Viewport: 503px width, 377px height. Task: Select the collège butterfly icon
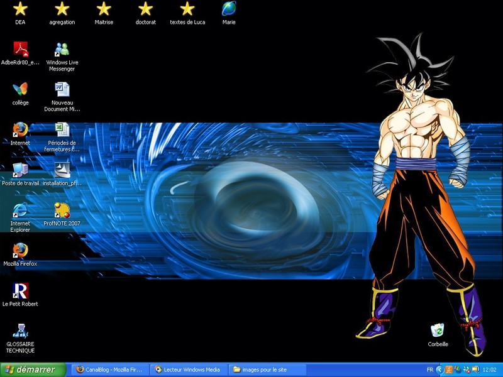pos(20,89)
